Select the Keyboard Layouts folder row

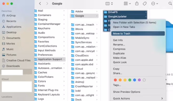point(50,94)
